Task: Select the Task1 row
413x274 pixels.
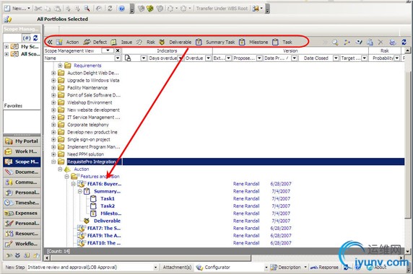Action: (108, 198)
